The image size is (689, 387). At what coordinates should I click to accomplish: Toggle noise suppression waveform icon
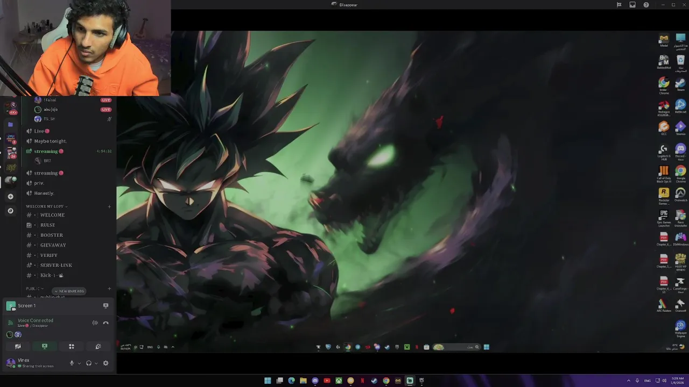95,323
